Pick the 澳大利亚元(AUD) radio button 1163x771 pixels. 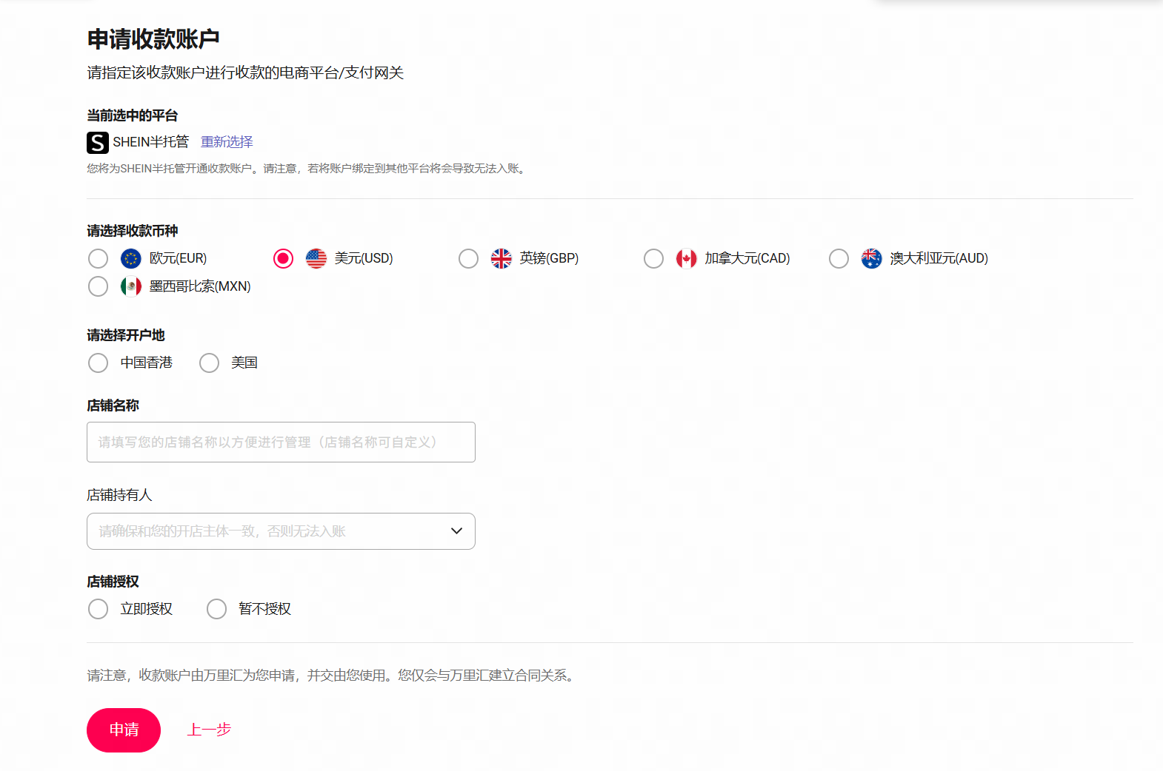pyautogui.click(x=839, y=258)
